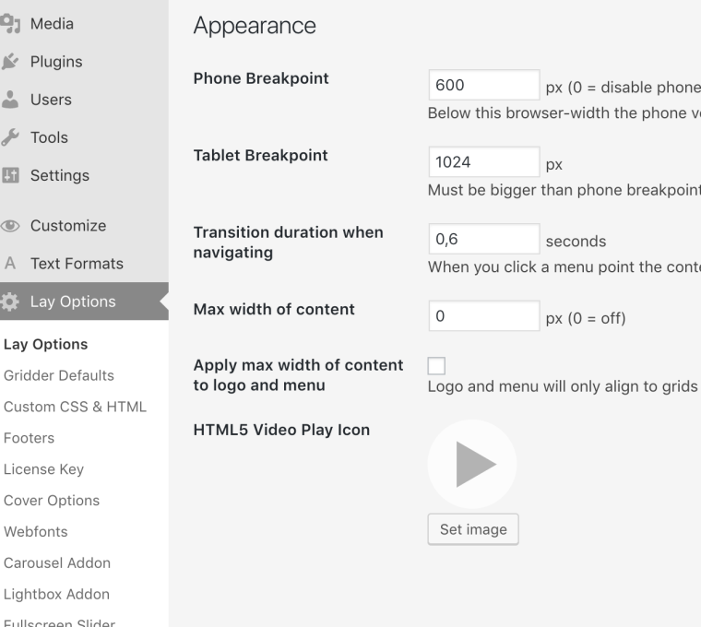Image resolution: width=701 pixels, height=627 pixels.
Task: Click the Tools wrench icon
Action: point(10,137)
